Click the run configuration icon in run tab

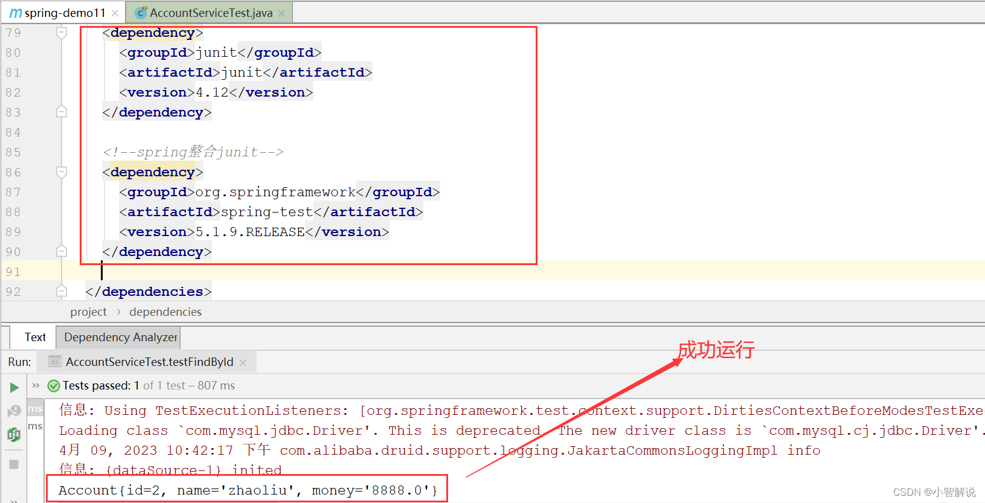(55, 362)
